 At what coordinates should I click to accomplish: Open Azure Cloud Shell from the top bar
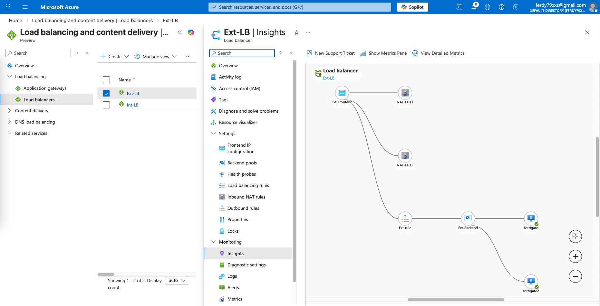[x=459, y=7]
